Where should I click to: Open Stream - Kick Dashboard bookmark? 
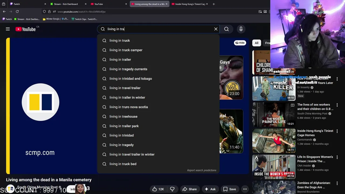coord(27,19)
